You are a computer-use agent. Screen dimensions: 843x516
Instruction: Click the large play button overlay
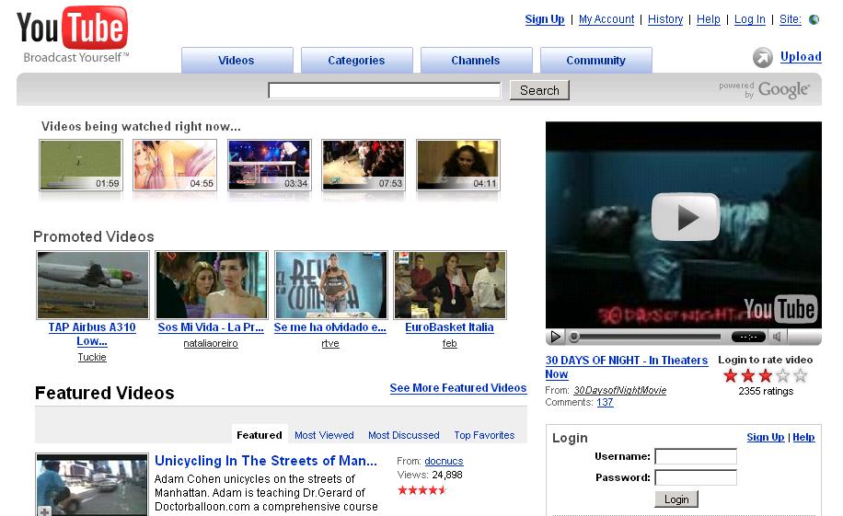pos(685,217)
